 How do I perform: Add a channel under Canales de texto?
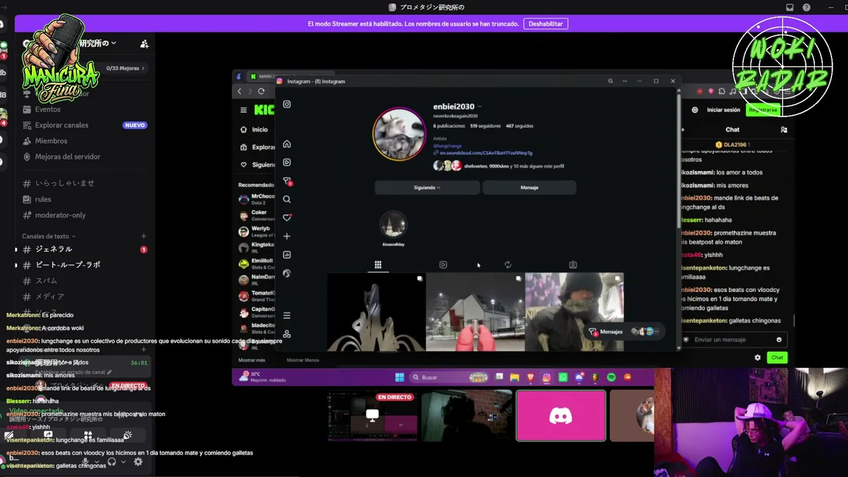coord(144,237)
